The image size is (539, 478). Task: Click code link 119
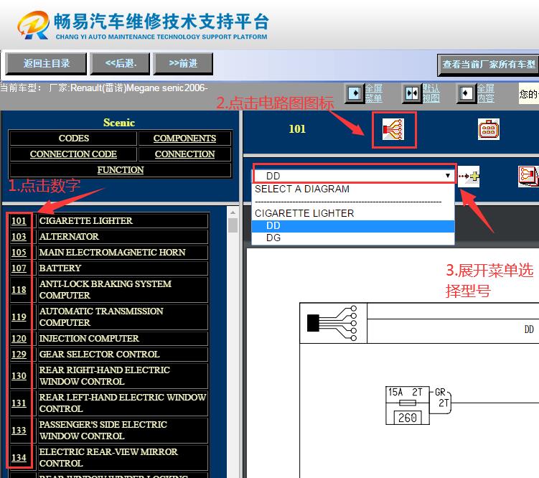click(x=19, y=317)
